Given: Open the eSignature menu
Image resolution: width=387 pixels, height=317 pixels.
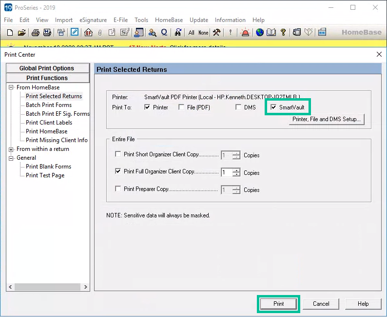Looking at the screenshot, I should click(x=93, y=20).
